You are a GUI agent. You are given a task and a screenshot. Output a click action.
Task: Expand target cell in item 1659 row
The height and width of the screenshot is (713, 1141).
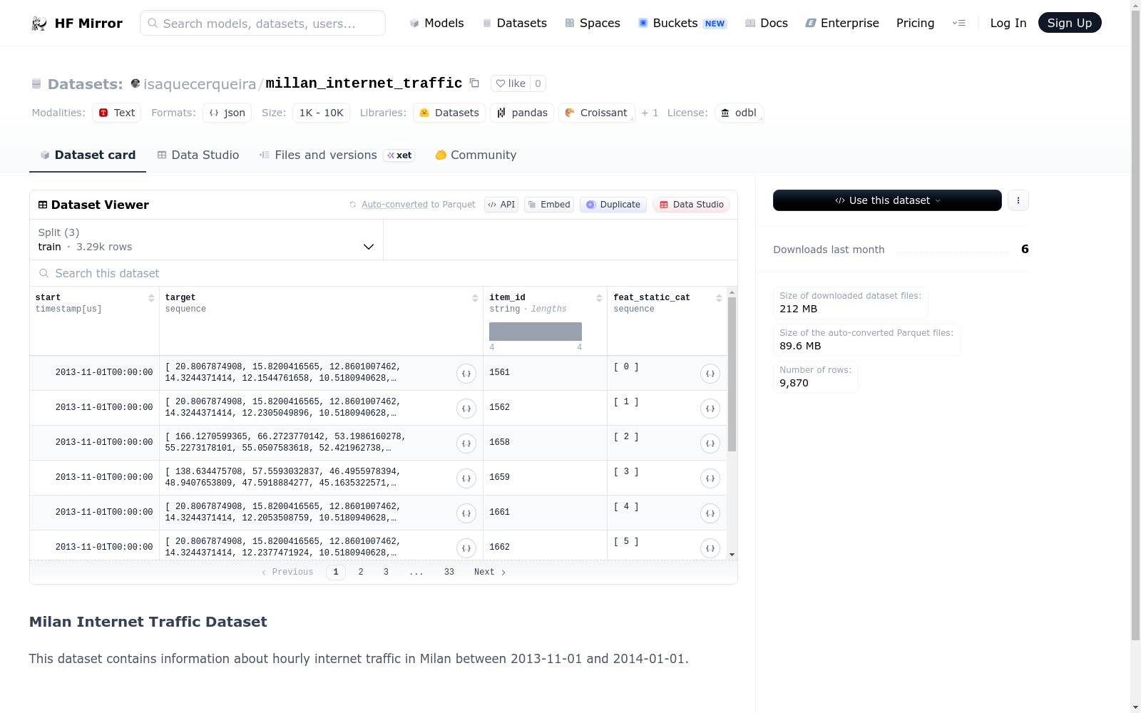(466, 478)
